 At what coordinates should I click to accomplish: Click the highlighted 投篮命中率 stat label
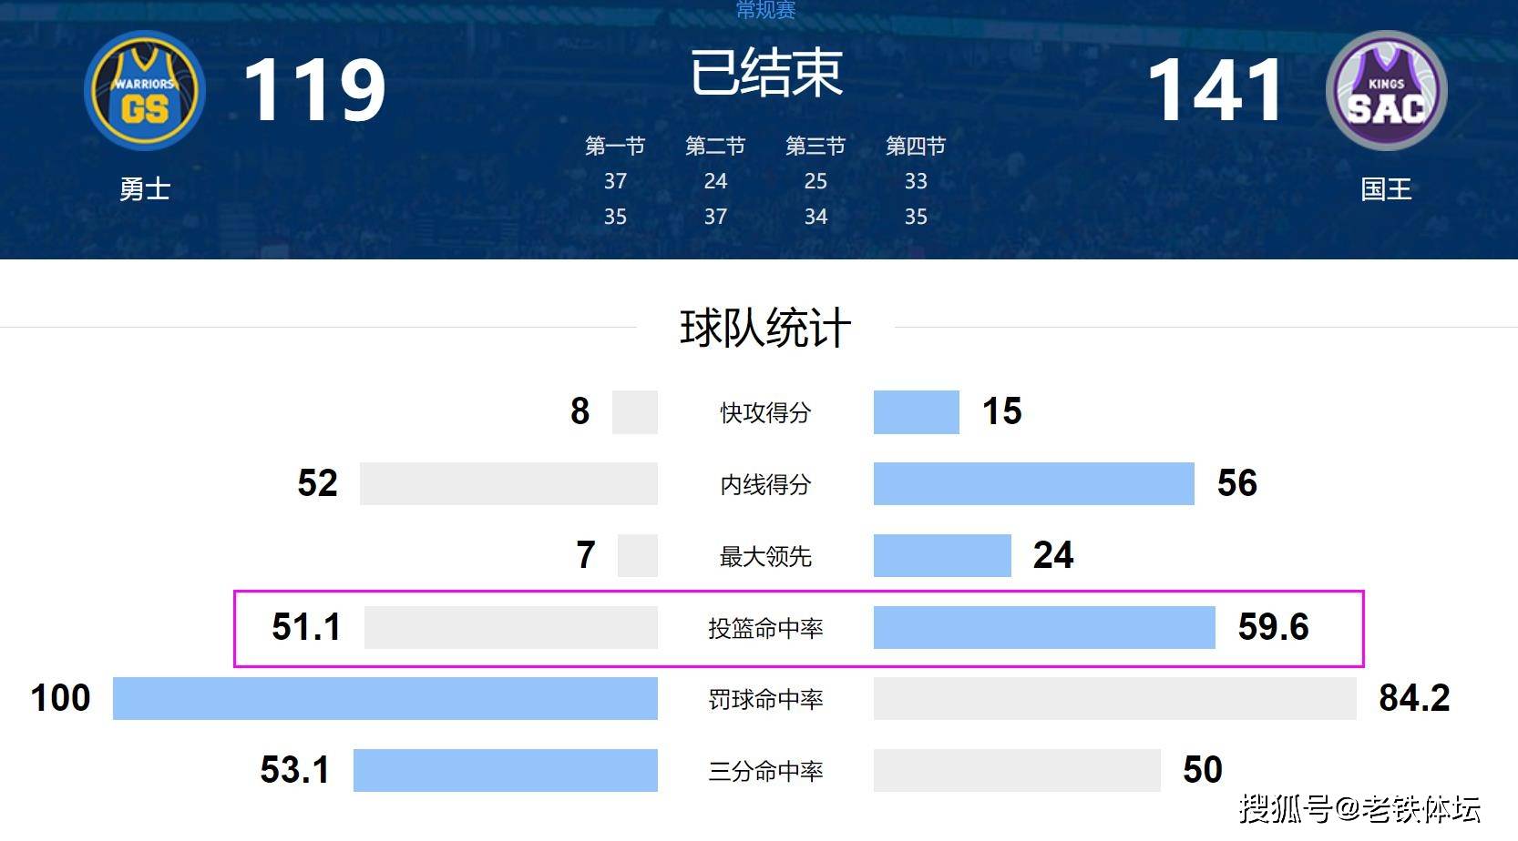[x=765, y=628]
